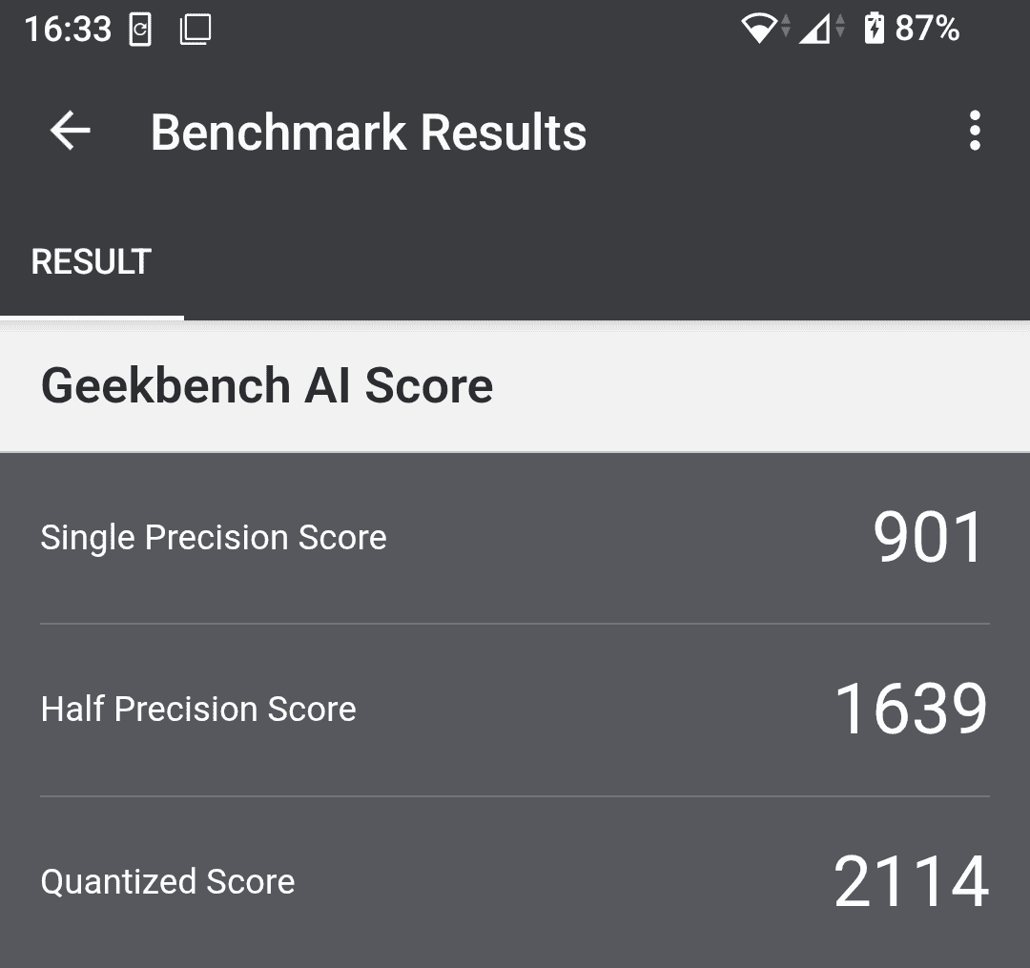Screen dimensions: 1030x968
Task: Tap the 1639 score value
Action: click(x=909, y=708)
